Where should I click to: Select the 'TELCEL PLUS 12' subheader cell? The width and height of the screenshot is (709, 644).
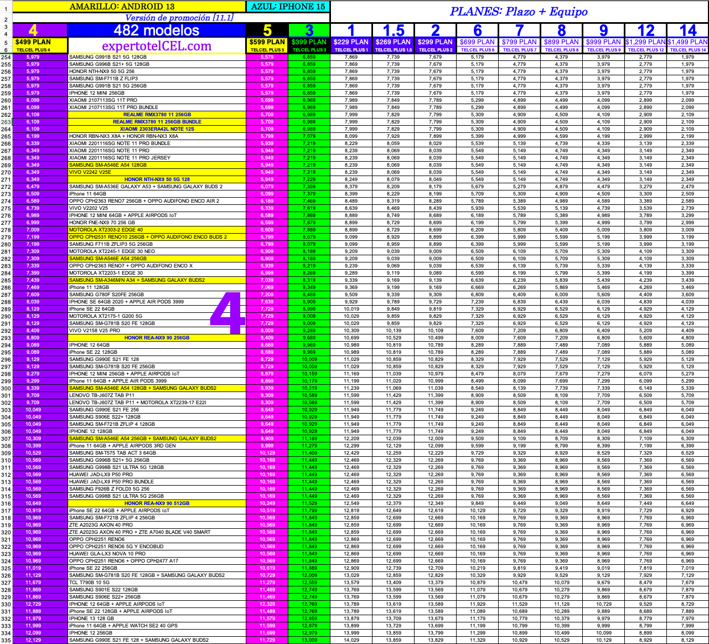(646, 50)
